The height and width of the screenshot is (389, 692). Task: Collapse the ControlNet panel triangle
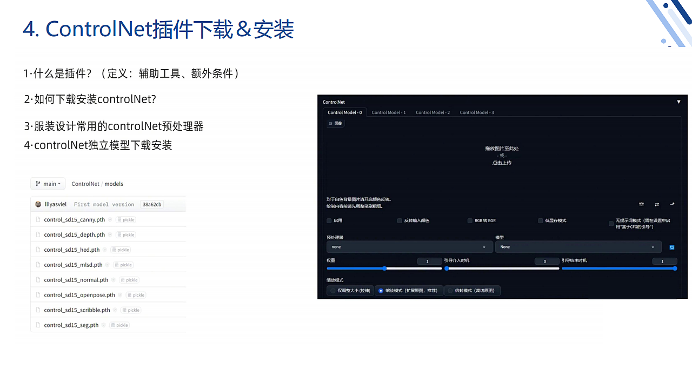pos(679,102)
